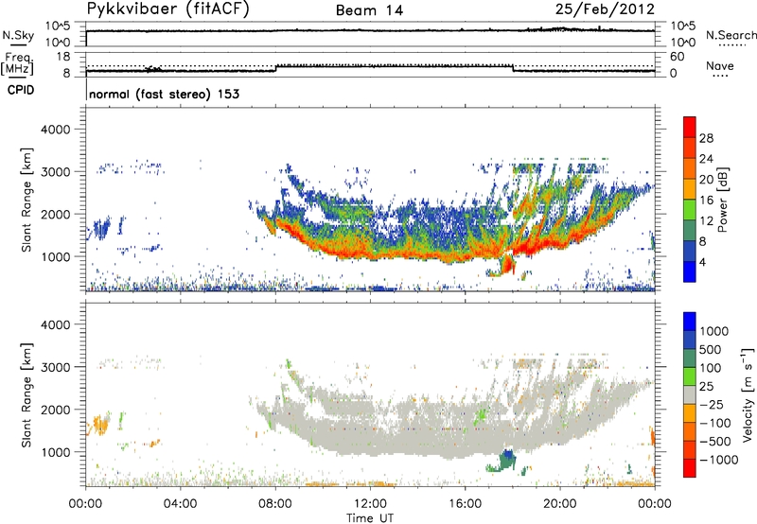Click the frequency axis value 18

63,57
